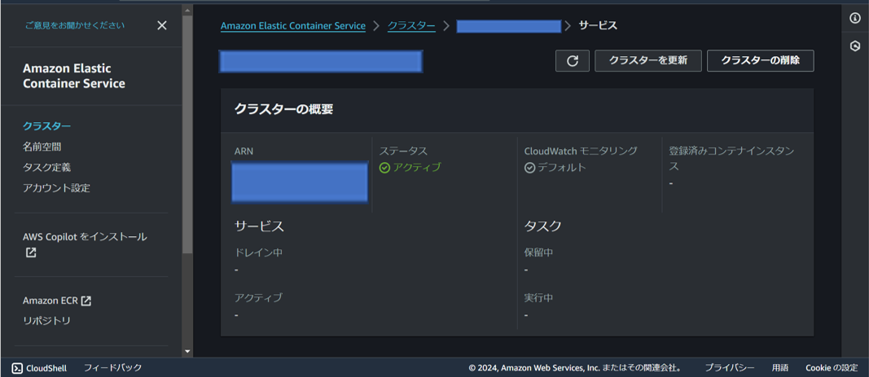Click クラスターの削除 button
869x377 pixels.
[761, 61]
